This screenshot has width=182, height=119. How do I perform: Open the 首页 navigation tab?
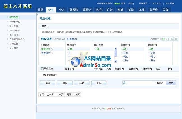(x=40, y=9)
